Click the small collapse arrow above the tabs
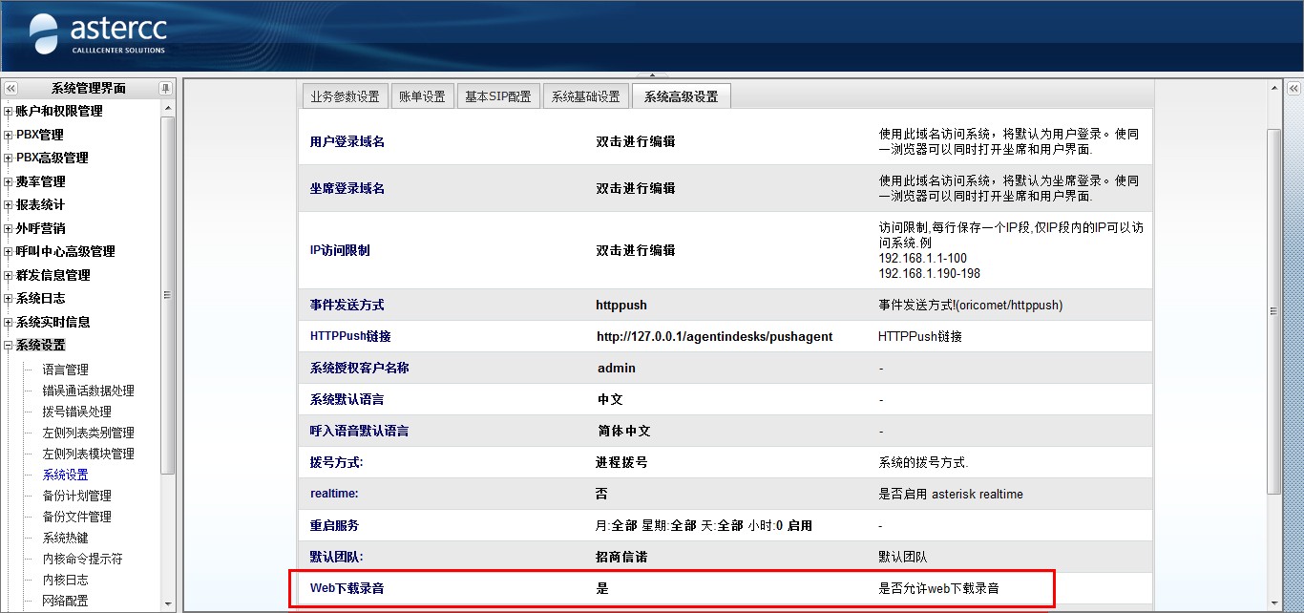 point(652,74)
